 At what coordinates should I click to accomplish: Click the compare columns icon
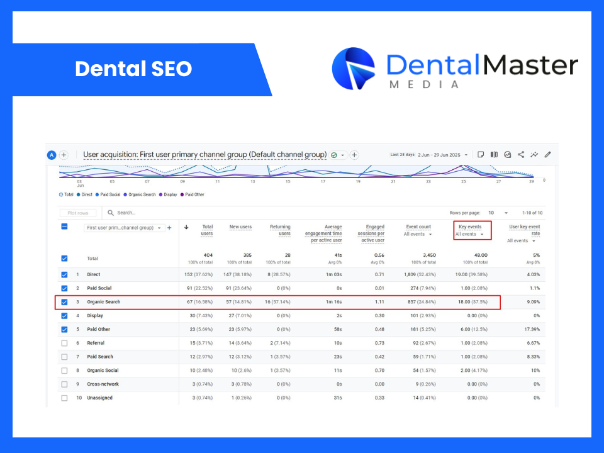(x=494, y=155)
